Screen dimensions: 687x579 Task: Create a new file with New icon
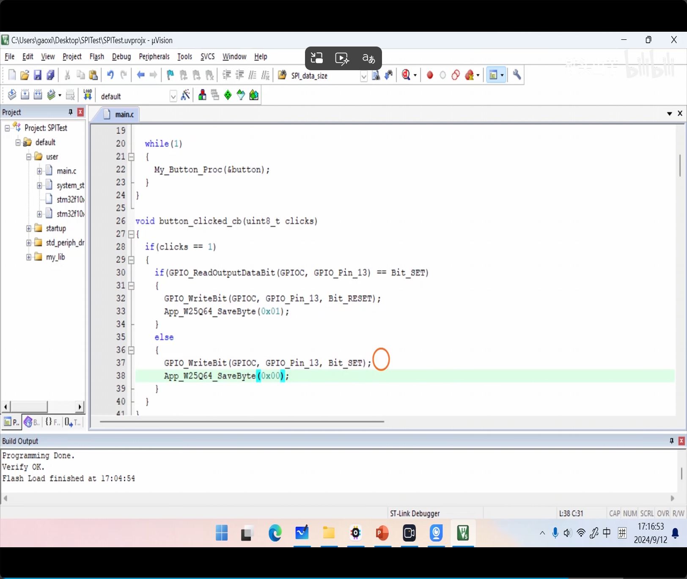[12, 75]
